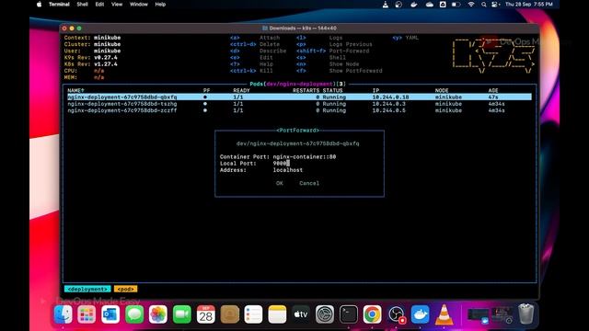
Task: Select pod row nginx-deployment-67c9758dbd-tszhg
Action: click(x=299, y=104)
